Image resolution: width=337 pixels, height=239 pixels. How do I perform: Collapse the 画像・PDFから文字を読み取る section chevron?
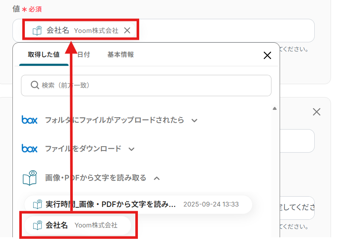point(157,178)
